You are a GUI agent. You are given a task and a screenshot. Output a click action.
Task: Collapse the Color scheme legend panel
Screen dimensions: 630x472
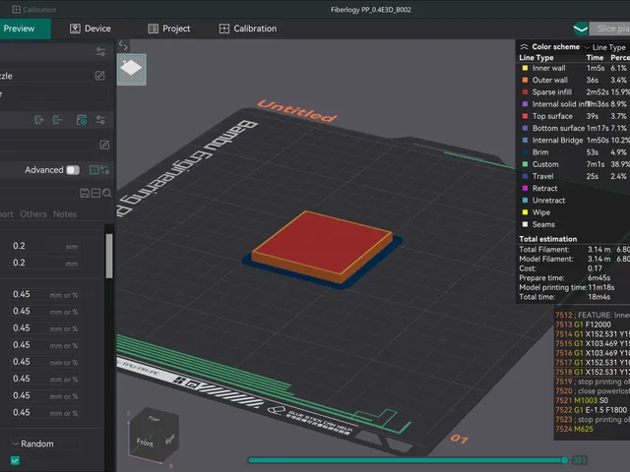click(x=524, y=47)
